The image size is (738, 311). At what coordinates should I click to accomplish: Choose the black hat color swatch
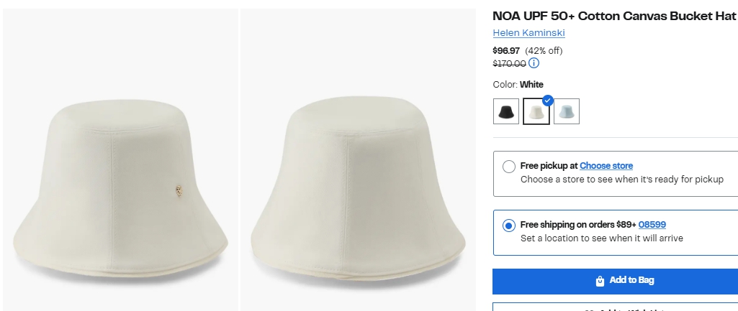(506, 111)
